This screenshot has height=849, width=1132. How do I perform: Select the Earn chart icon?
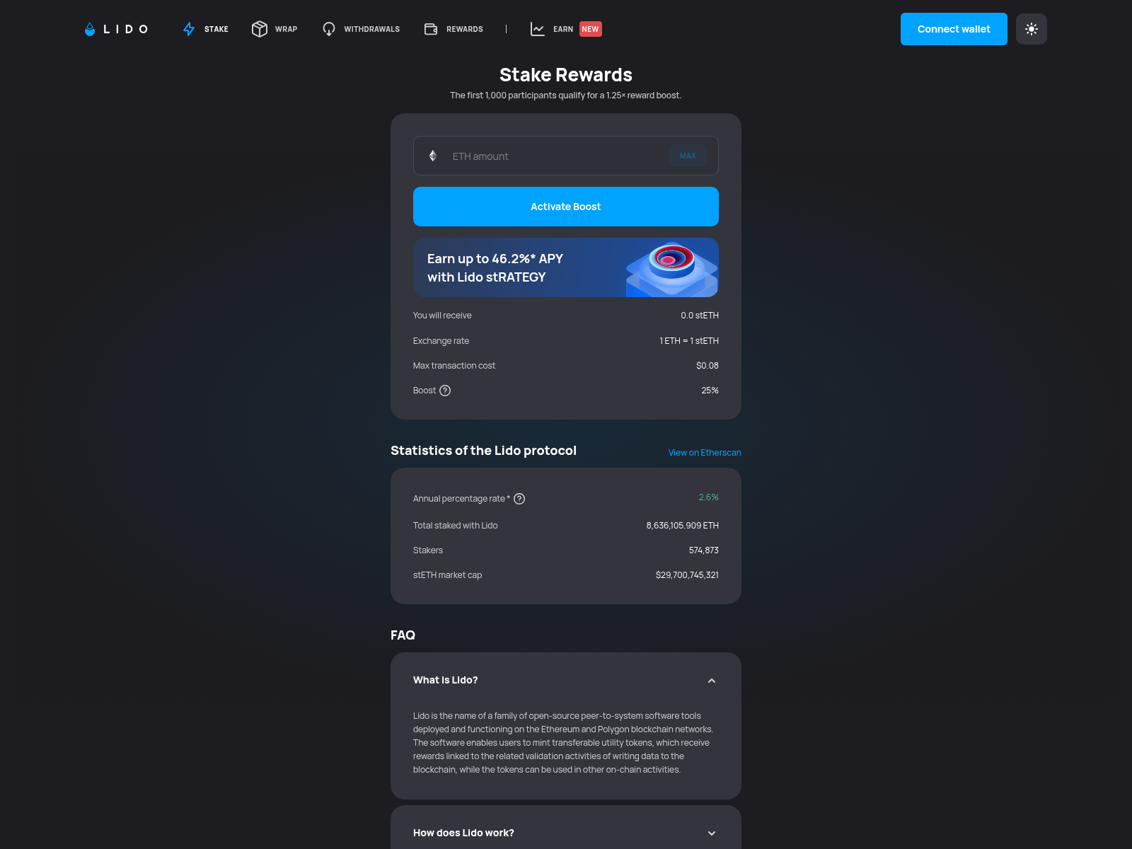pos(537,29)
